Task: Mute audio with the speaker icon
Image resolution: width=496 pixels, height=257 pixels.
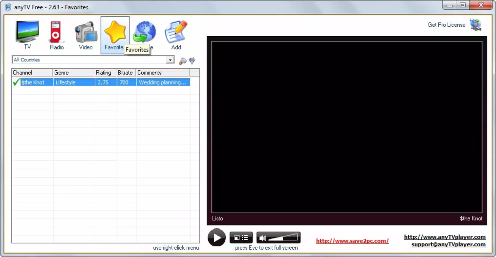Action: coord(263,238)
